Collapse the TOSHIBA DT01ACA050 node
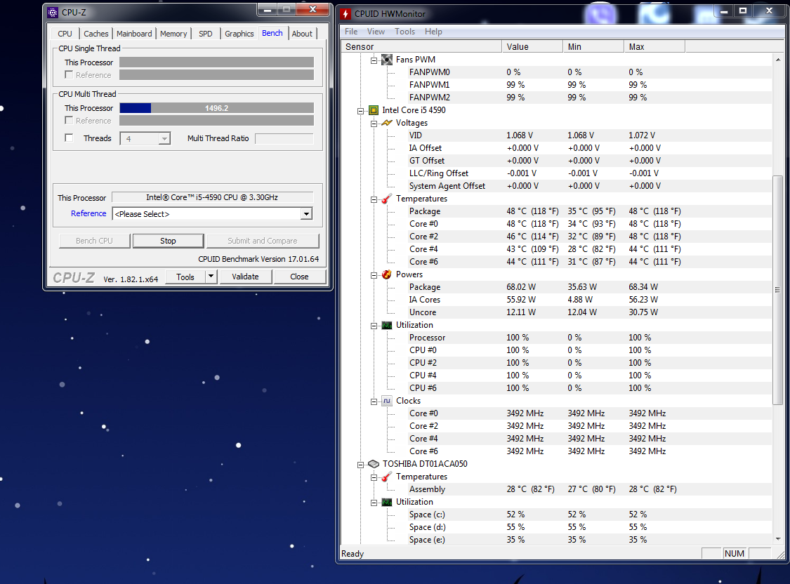The width and height of the screenshot is (790, 584). click(360, 465)
